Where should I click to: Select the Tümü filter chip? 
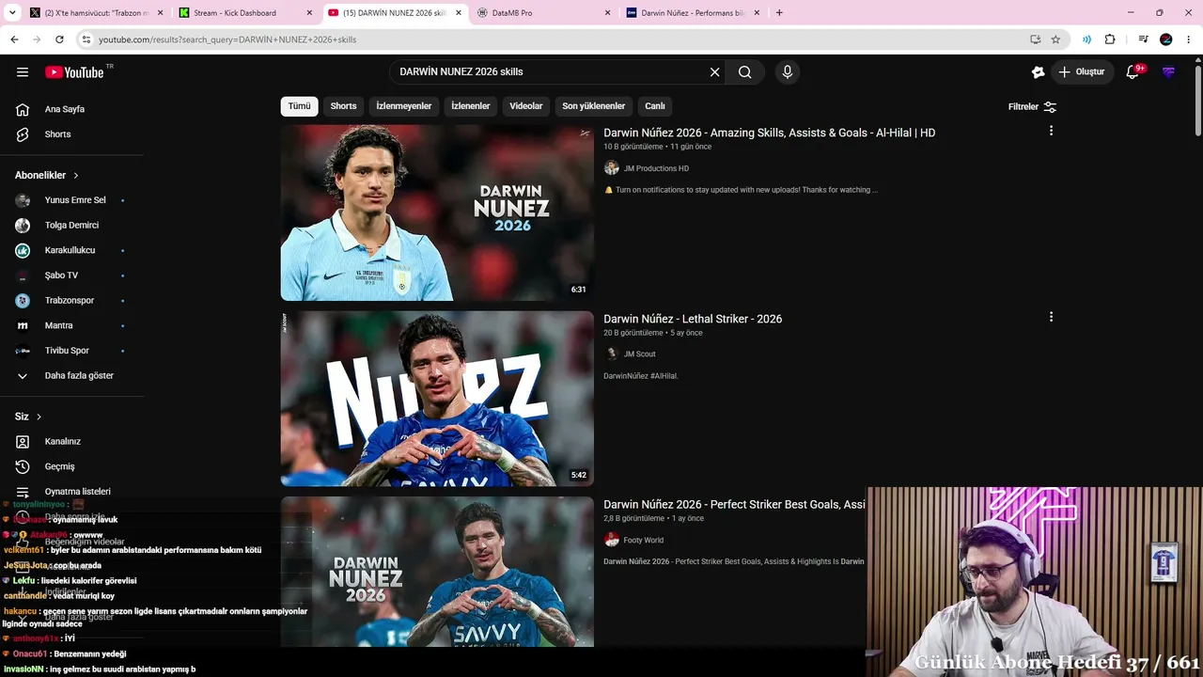tap(299, 106)
